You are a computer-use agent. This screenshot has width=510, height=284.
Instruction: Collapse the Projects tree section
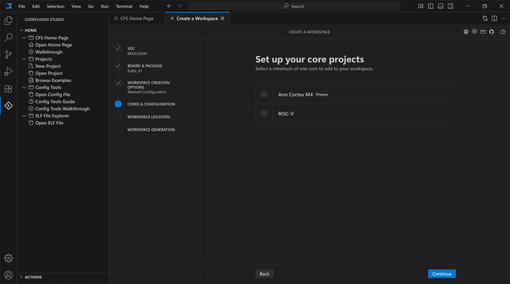tap(24, 59)
